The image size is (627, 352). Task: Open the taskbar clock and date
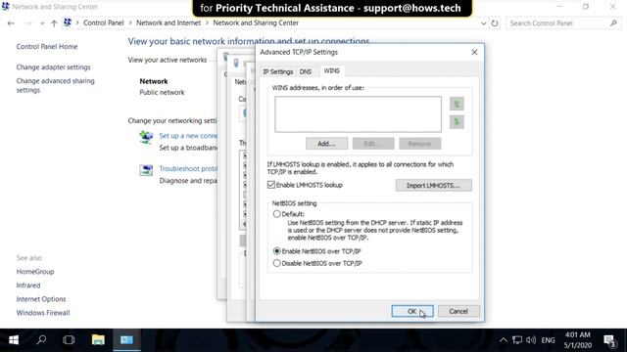coord(577,340)
